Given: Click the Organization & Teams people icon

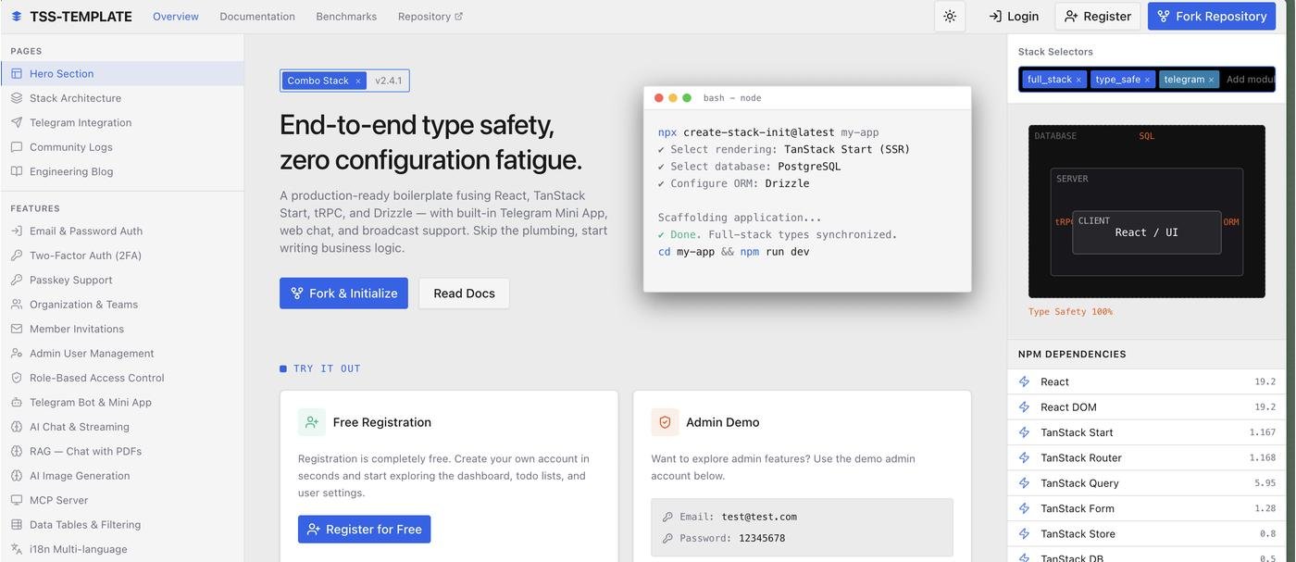Looking at the screenshot, I should point(17,305).
